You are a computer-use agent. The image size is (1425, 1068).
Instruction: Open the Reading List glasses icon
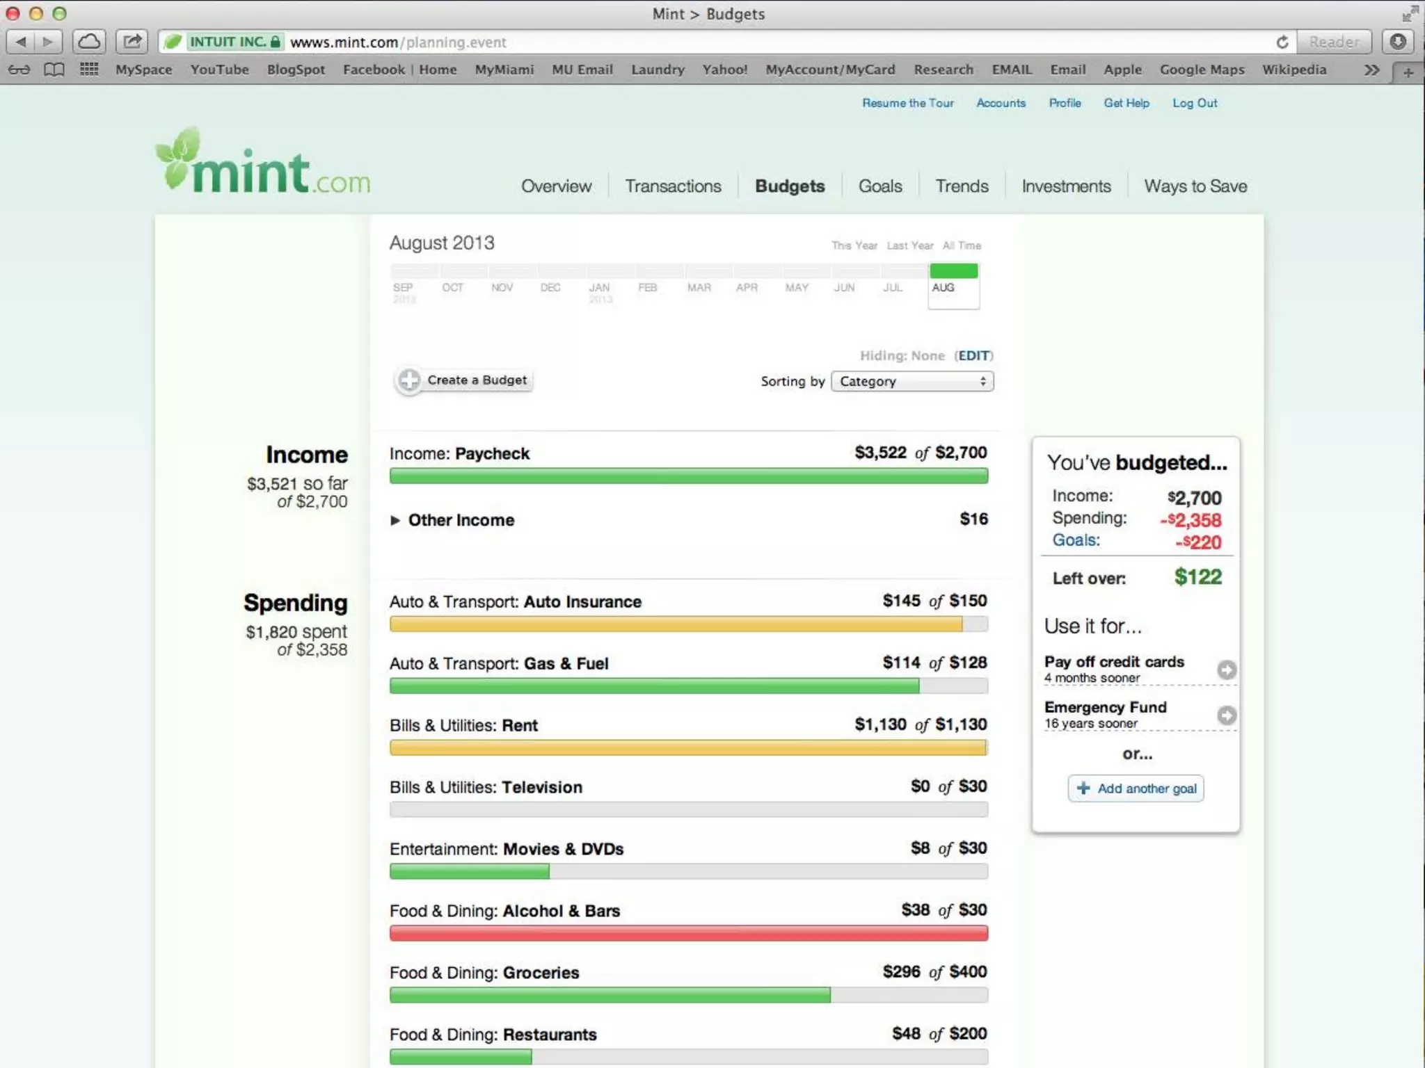19,70
